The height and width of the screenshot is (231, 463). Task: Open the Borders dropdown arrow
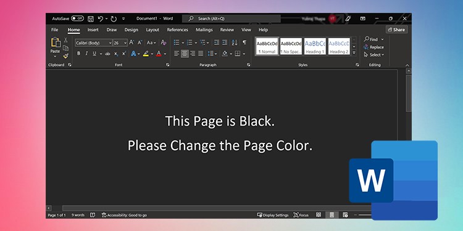244,54
